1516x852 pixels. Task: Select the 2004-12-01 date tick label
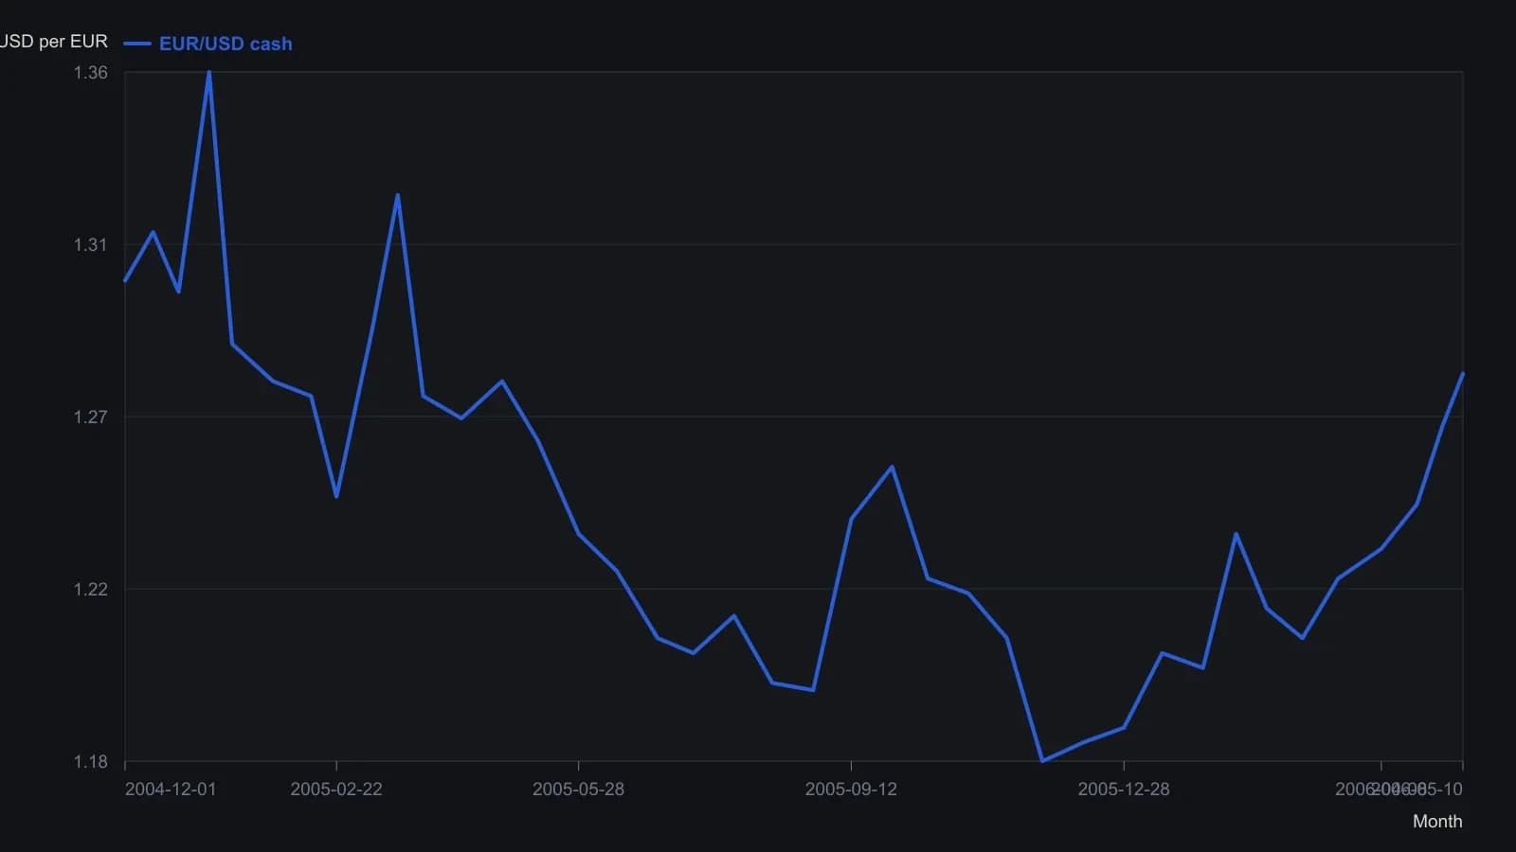(171, 790)
